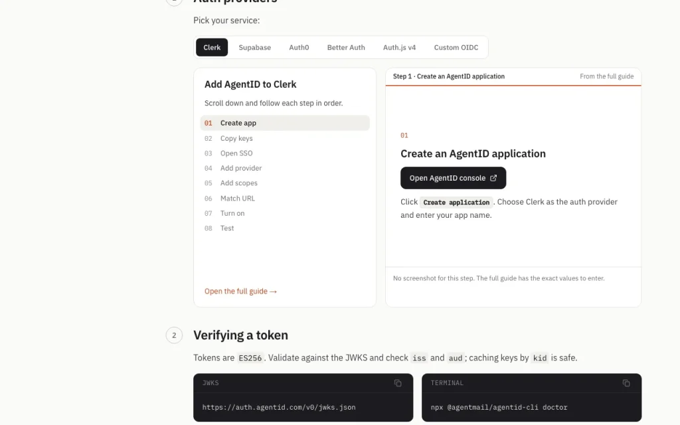Open AgentID console button
Image resolution: width=680 pixels, height=425 pixels.
(453, 178)
